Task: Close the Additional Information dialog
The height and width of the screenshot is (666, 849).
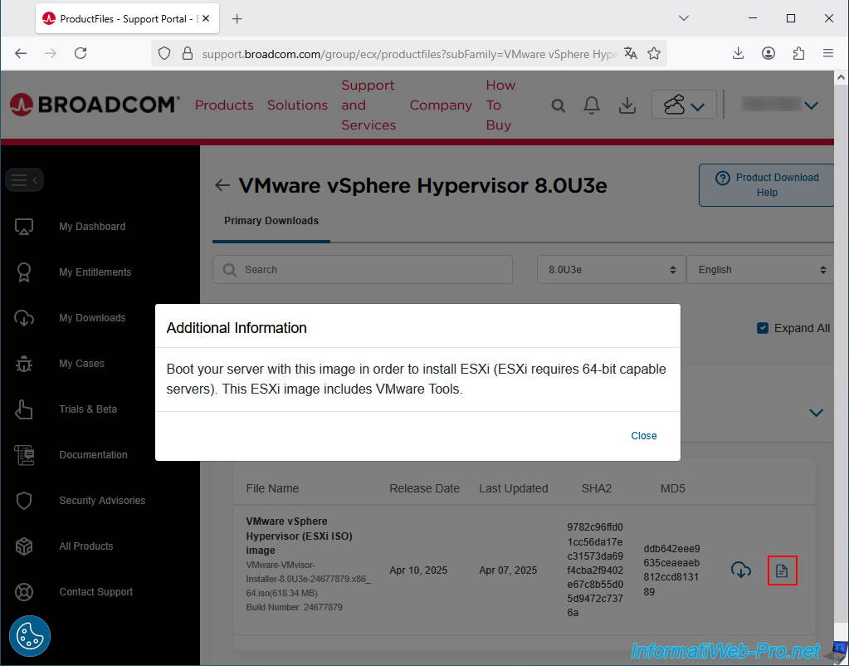Action: [643, 436]
